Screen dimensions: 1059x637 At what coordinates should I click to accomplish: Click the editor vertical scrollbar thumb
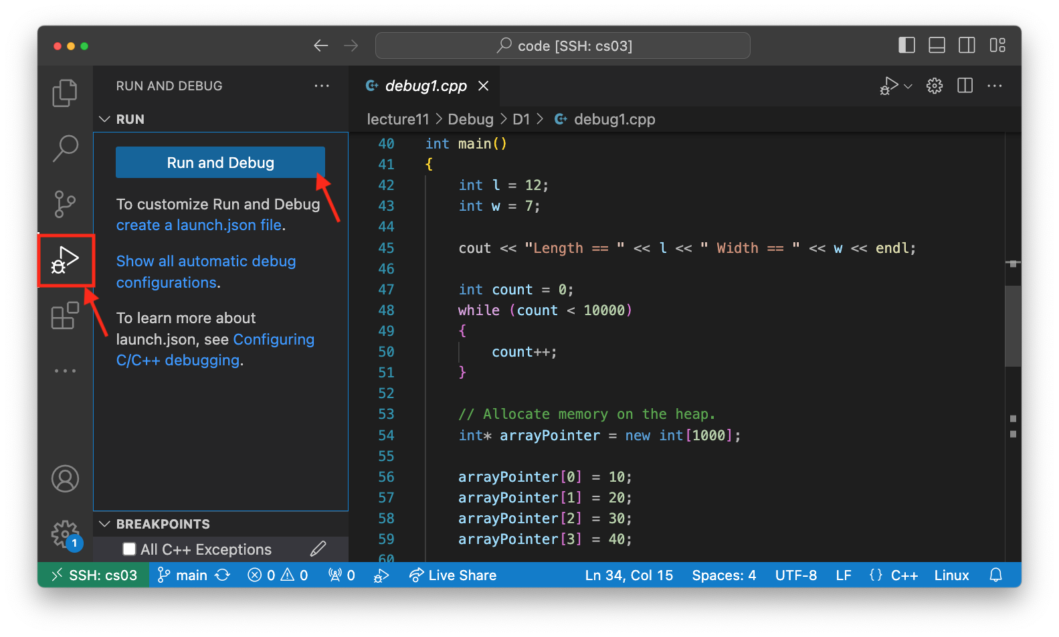1013,326
